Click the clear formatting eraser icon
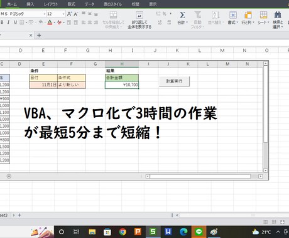 coord(60,22)
